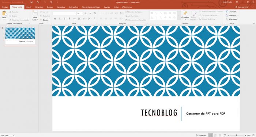Click the font name box
Screen dimensions: 256x137
[x=64, y=14]
